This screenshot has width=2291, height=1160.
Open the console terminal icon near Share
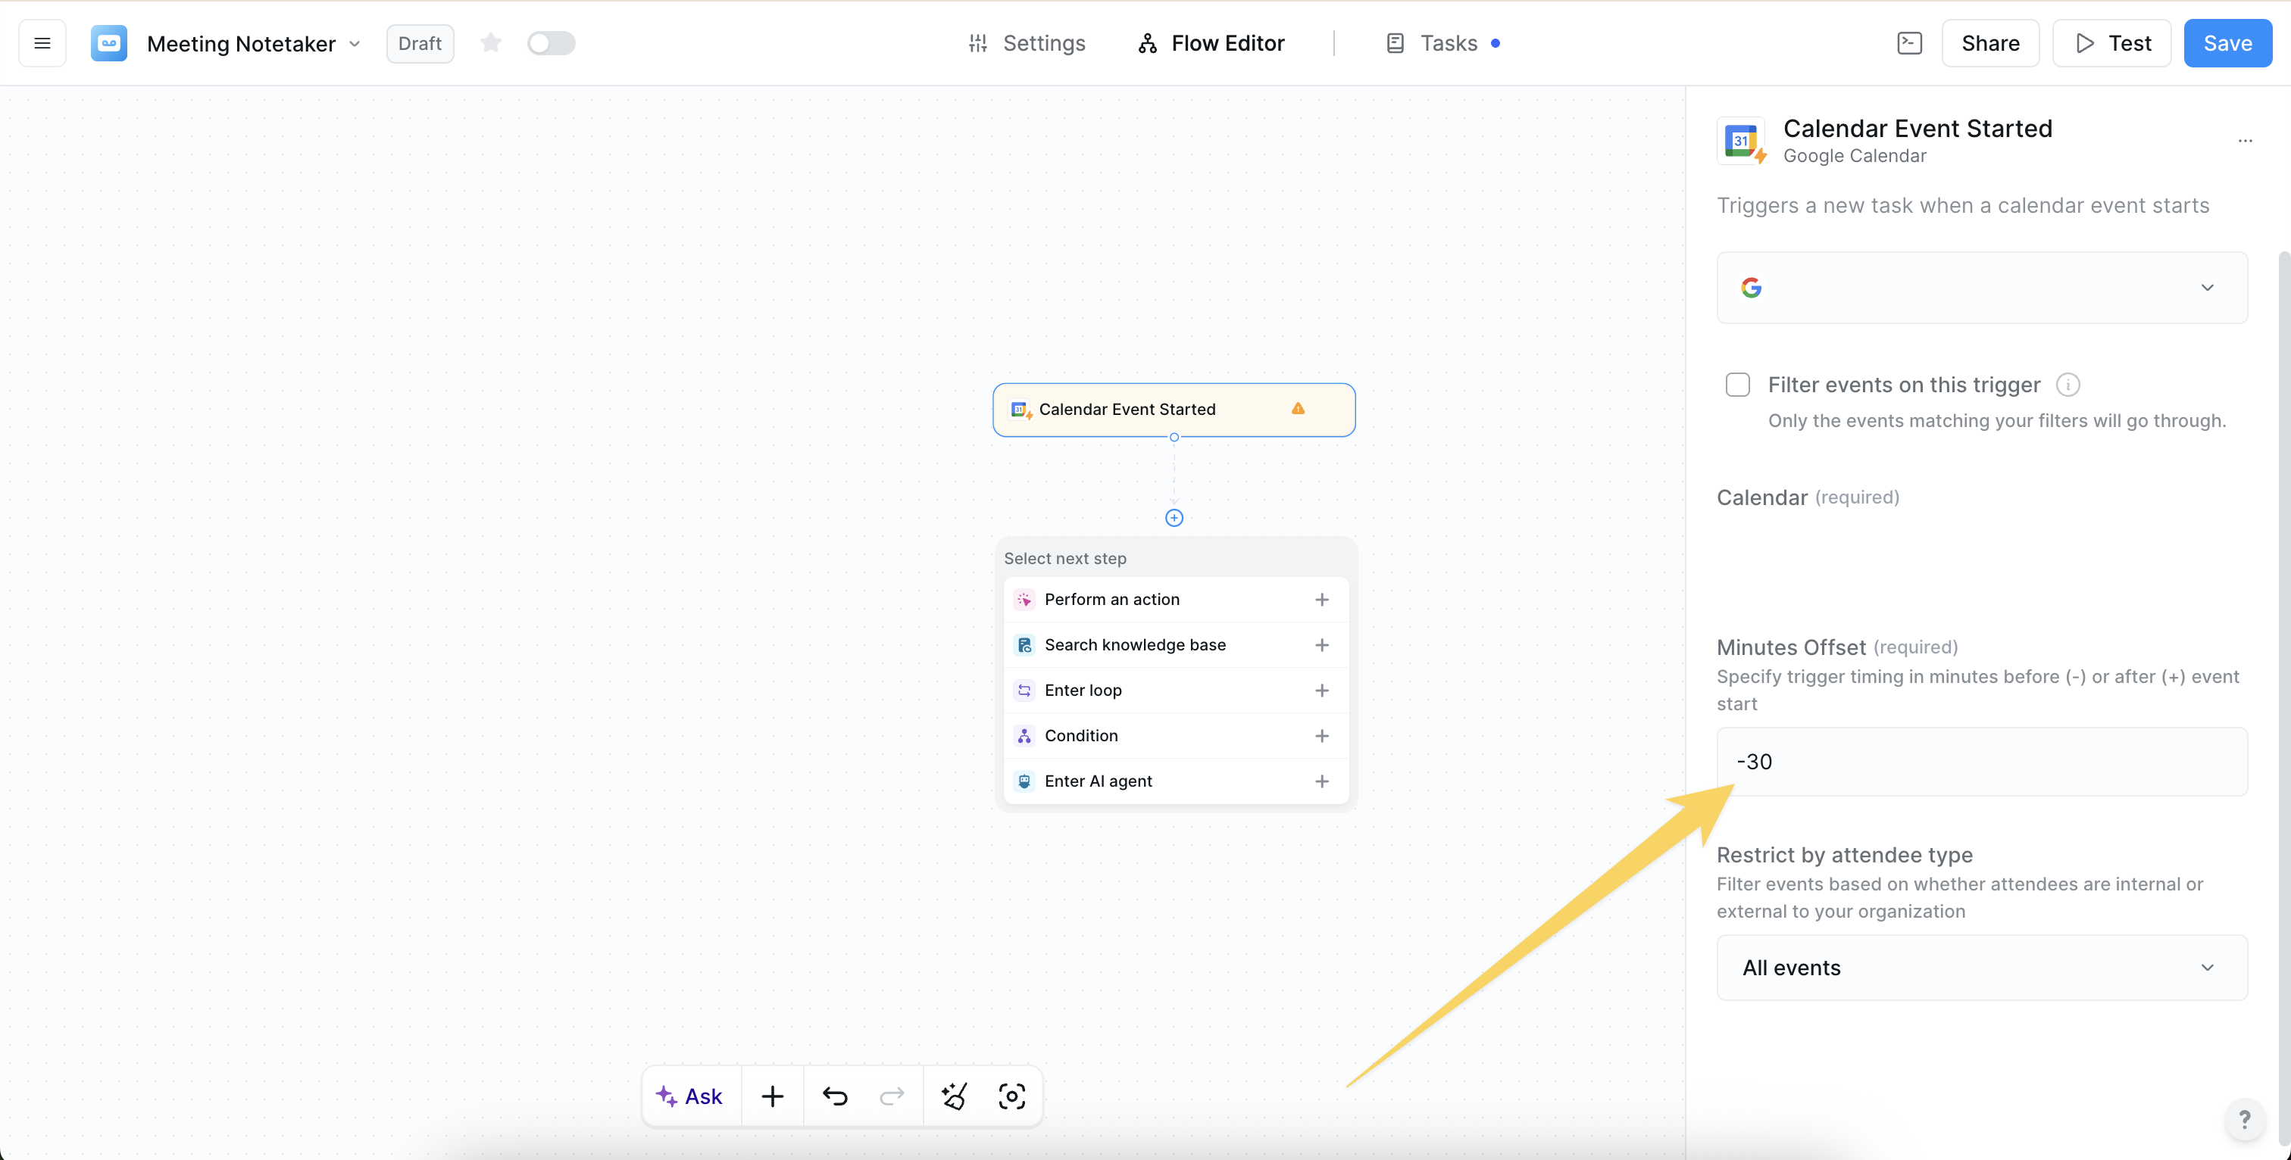1908,42
